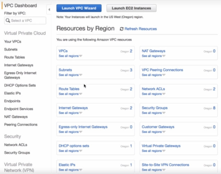This screenshot has height=174, width=221.
Task: Expand See all regions under the Internet Gateways card
Action: point(70,113)
